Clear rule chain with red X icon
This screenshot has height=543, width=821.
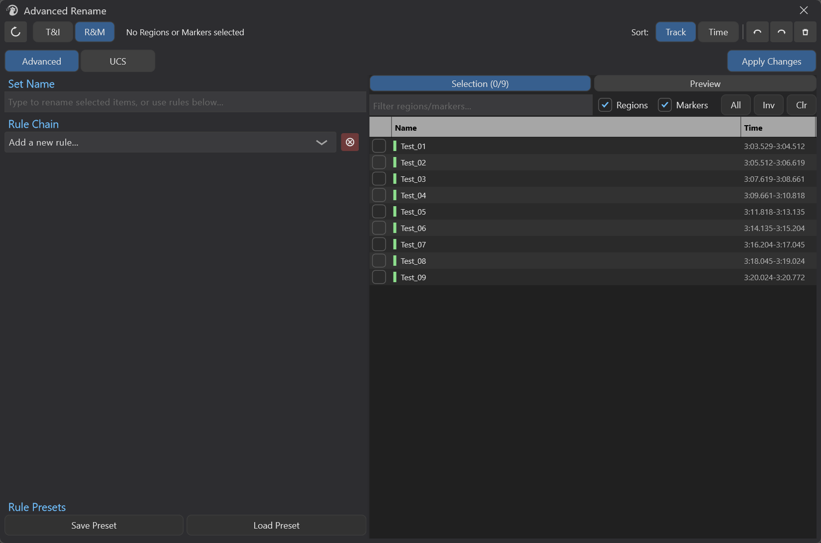[350, 142]
